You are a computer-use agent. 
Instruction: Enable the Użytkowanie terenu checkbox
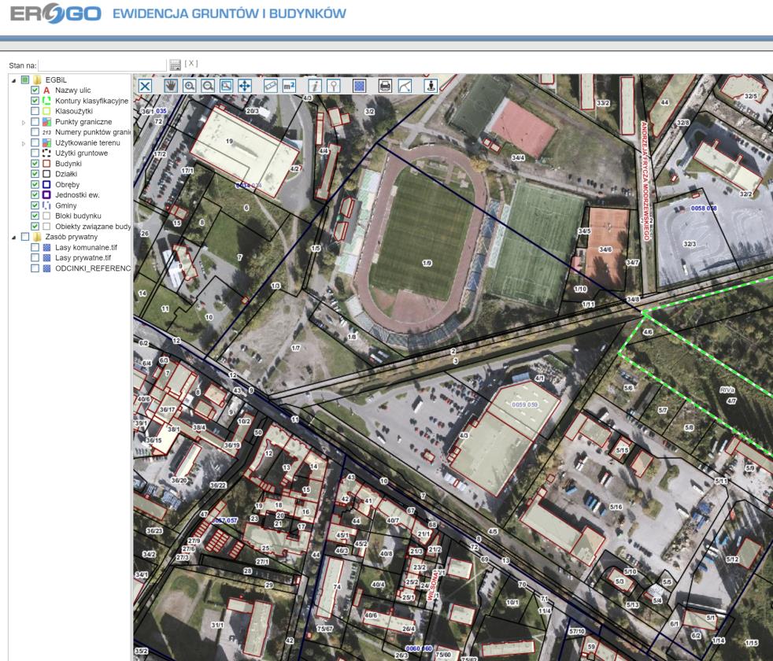pos(35,143)
